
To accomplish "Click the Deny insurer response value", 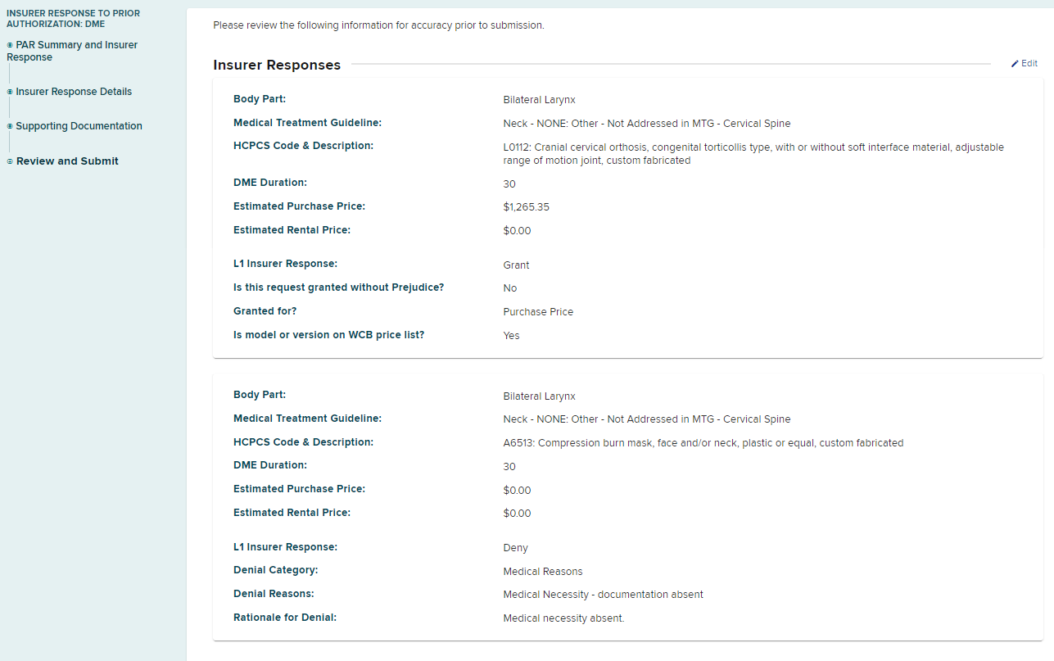I will 515,548.
